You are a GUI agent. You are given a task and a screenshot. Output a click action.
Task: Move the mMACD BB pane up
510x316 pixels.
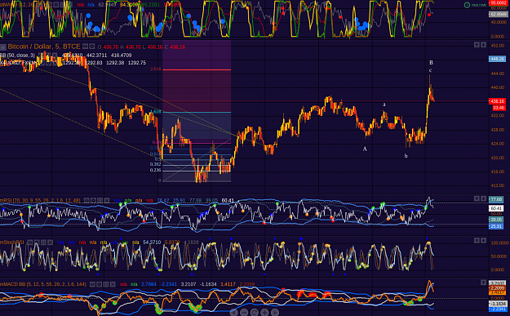pos(483,283)
